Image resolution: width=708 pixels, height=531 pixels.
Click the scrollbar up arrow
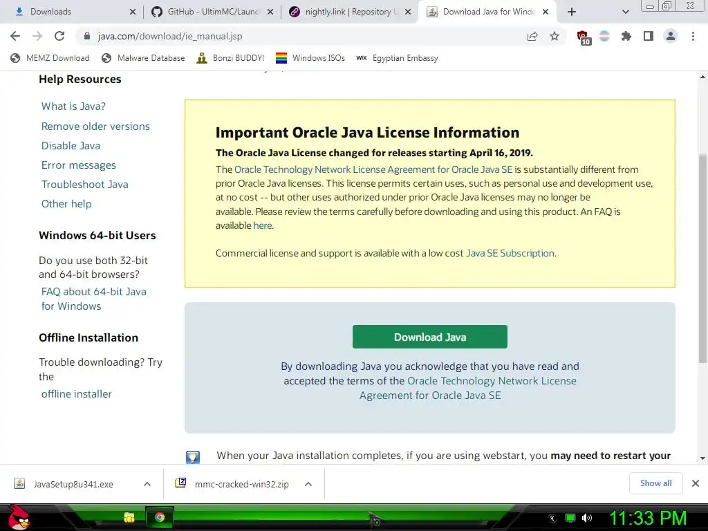tap(702, 77)
